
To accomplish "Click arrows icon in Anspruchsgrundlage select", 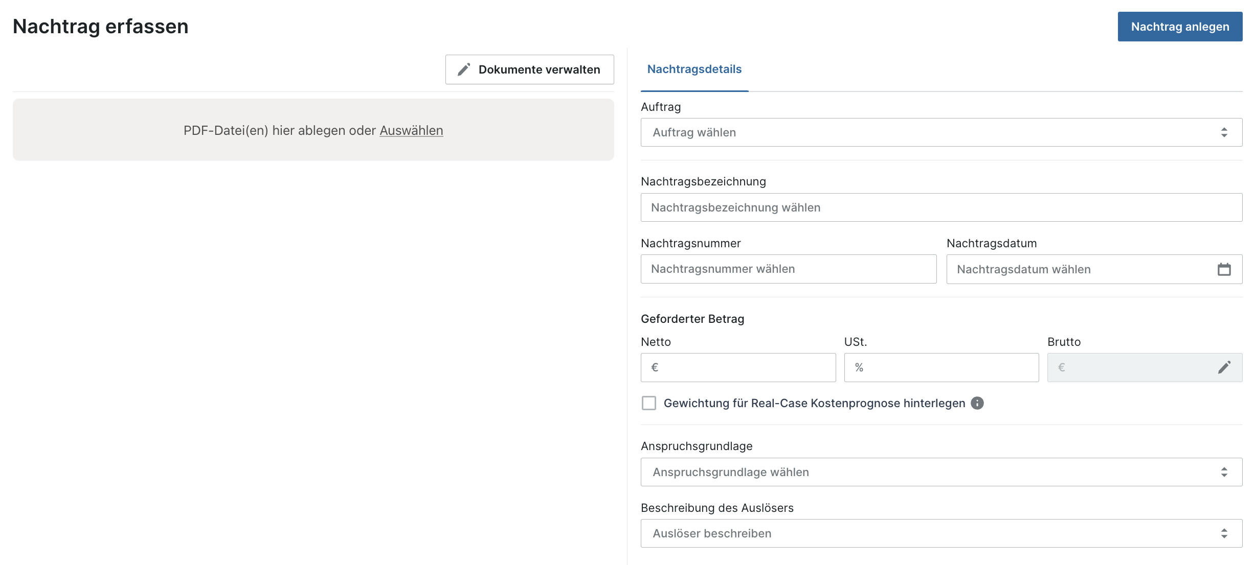I will coord(1224,472).
